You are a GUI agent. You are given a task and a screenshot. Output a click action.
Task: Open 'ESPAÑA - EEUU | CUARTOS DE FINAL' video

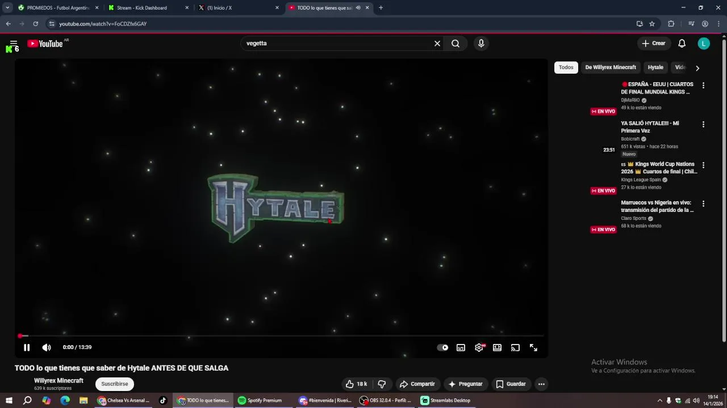pos(658,88)
